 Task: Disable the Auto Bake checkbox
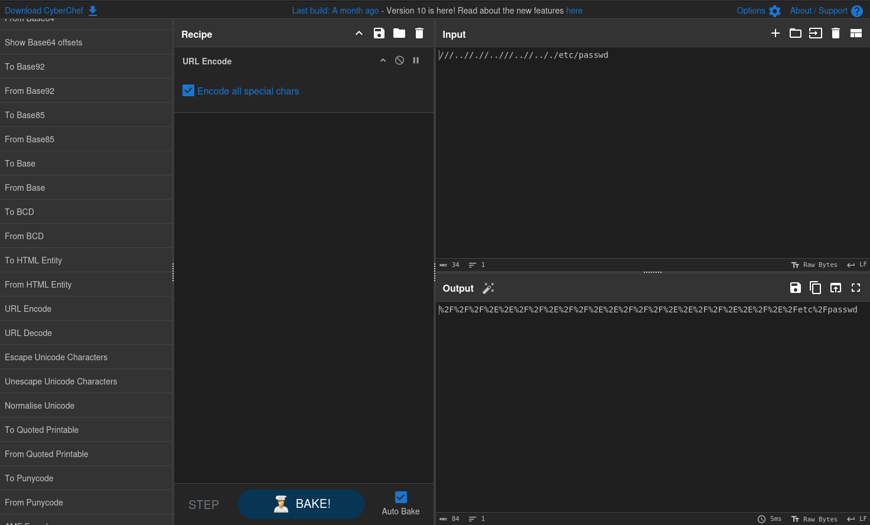tap(401, 497)
